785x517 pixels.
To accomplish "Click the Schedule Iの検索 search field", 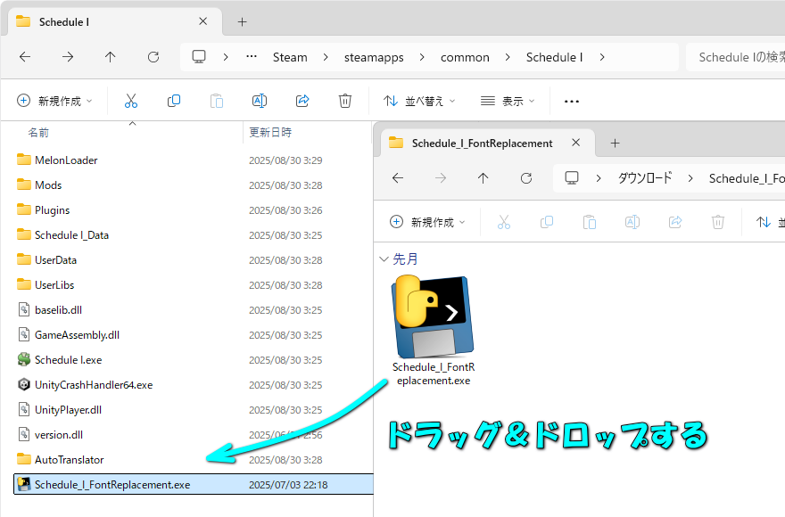I will coord(735,57).
